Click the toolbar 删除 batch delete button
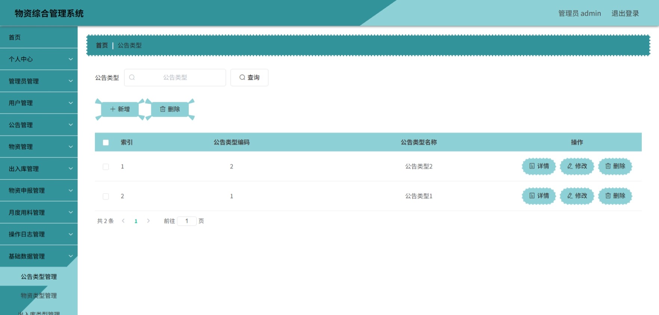Screen dimensions: 659x315 [x=170, y=109]
